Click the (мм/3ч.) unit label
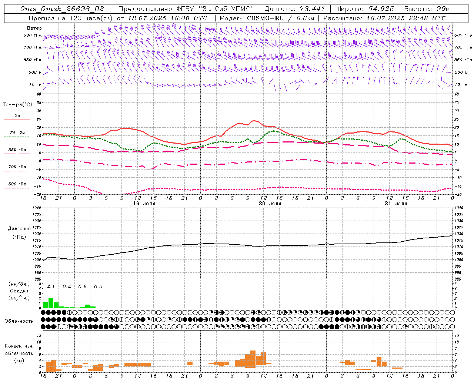474x379 pixels. (x=19, y=284)
